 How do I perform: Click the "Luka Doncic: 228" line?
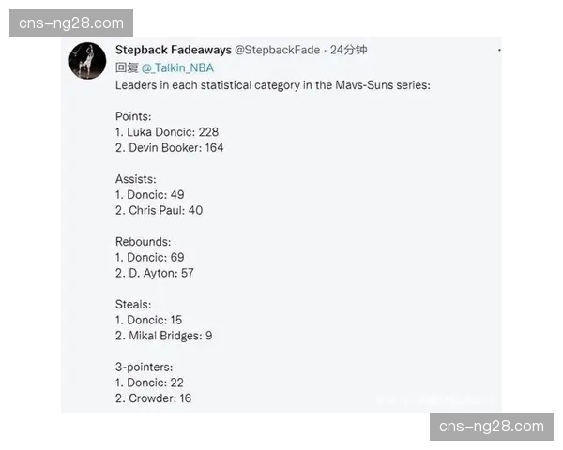tap(167, 132)
